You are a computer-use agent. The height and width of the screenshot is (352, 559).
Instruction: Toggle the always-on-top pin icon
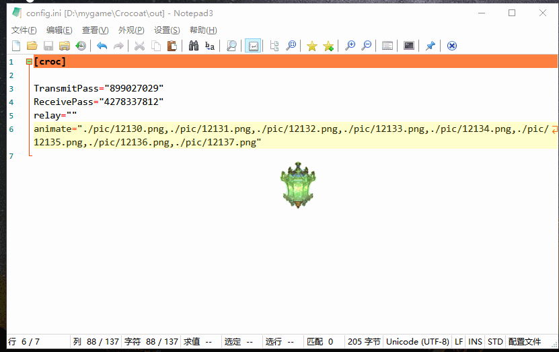(431, 46)
